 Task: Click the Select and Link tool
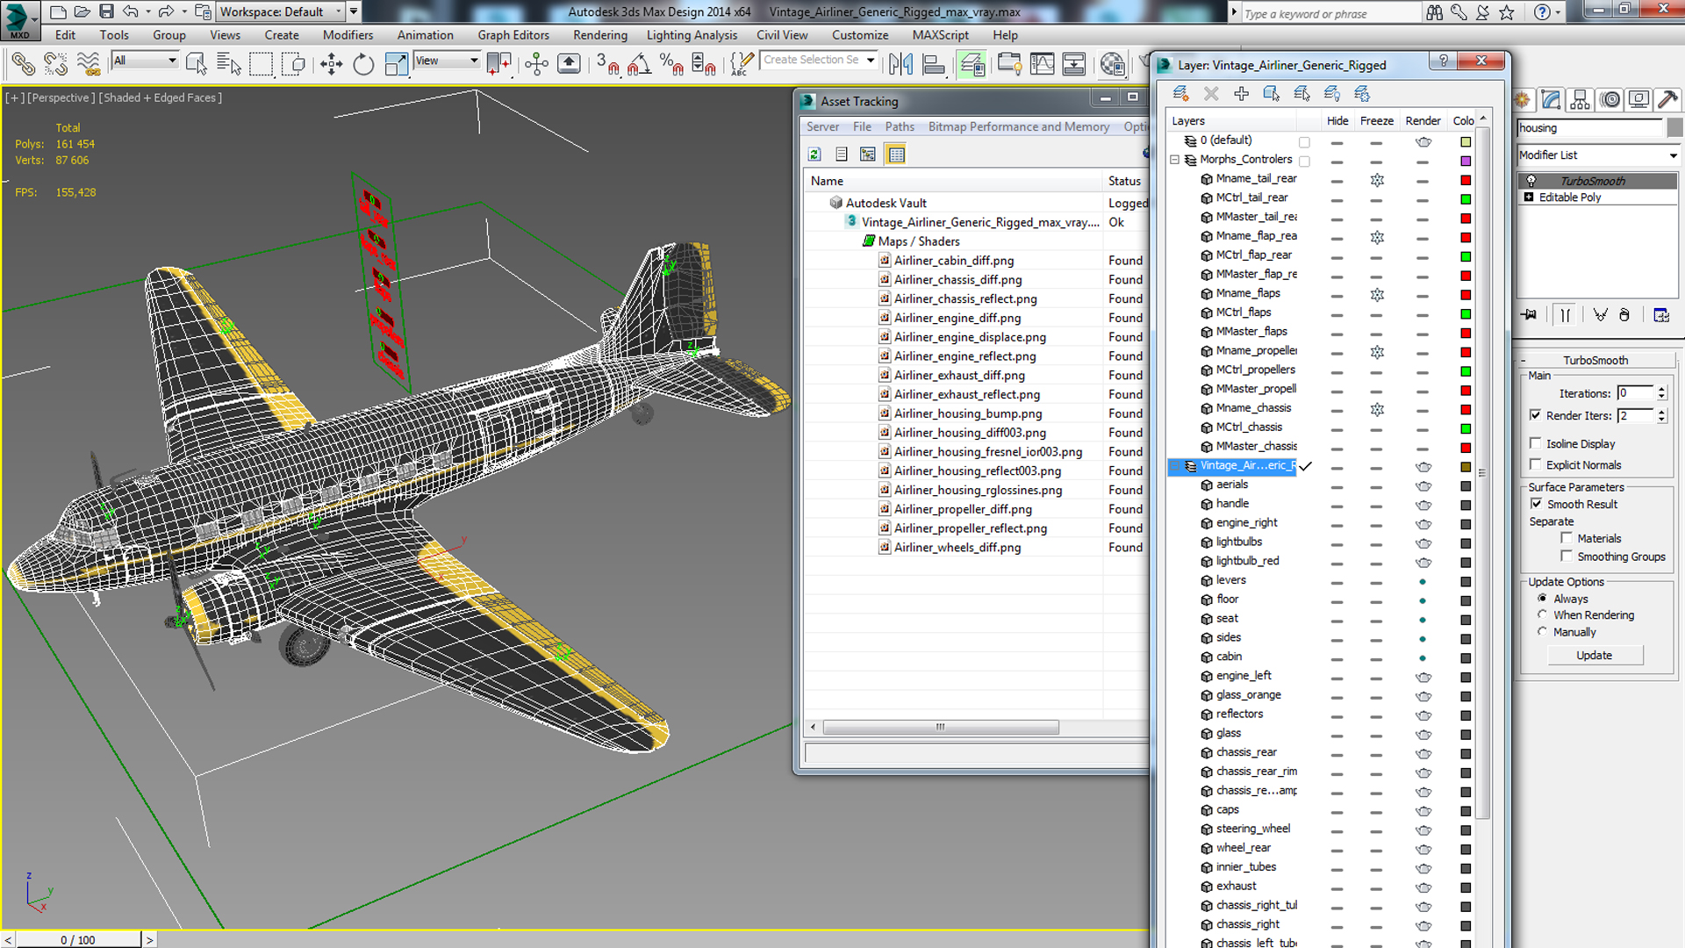pyautogui.click(x=24, y=64)
